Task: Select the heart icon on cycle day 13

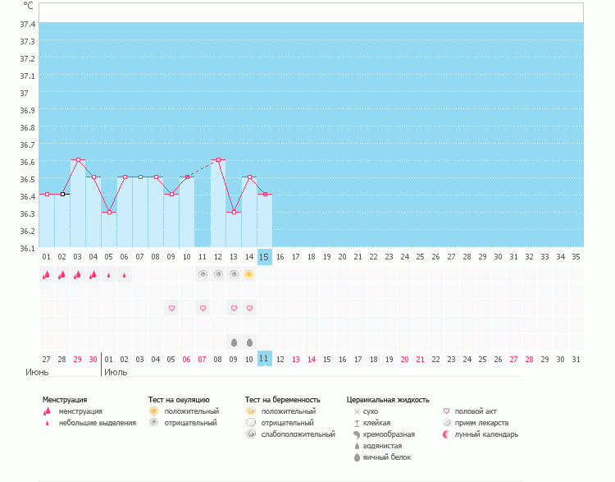Action: pos(233,308)
